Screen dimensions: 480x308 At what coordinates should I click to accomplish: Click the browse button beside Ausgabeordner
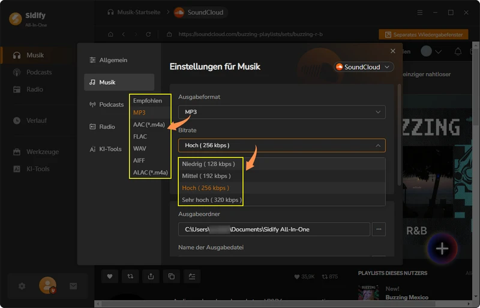click(x=379, y=229)
